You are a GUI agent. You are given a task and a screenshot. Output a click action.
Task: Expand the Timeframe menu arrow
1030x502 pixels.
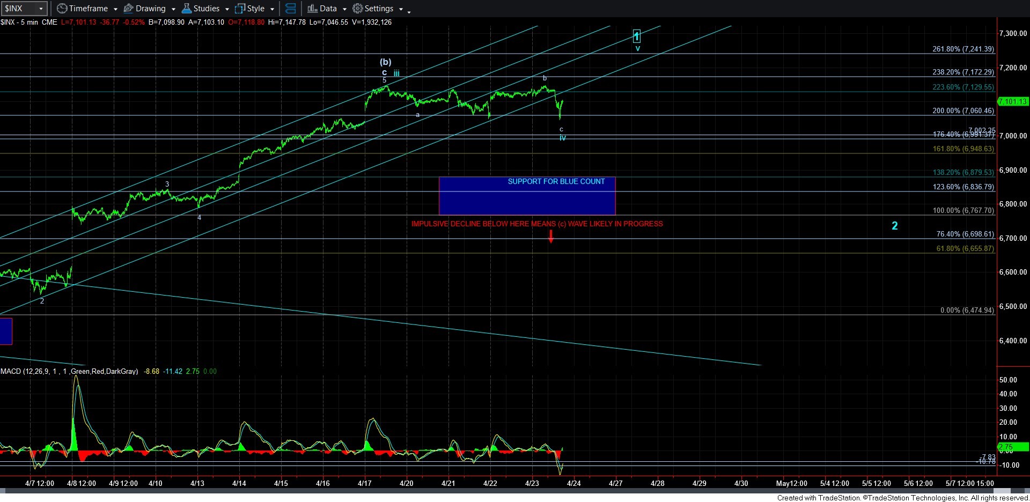tap(115, 9)
